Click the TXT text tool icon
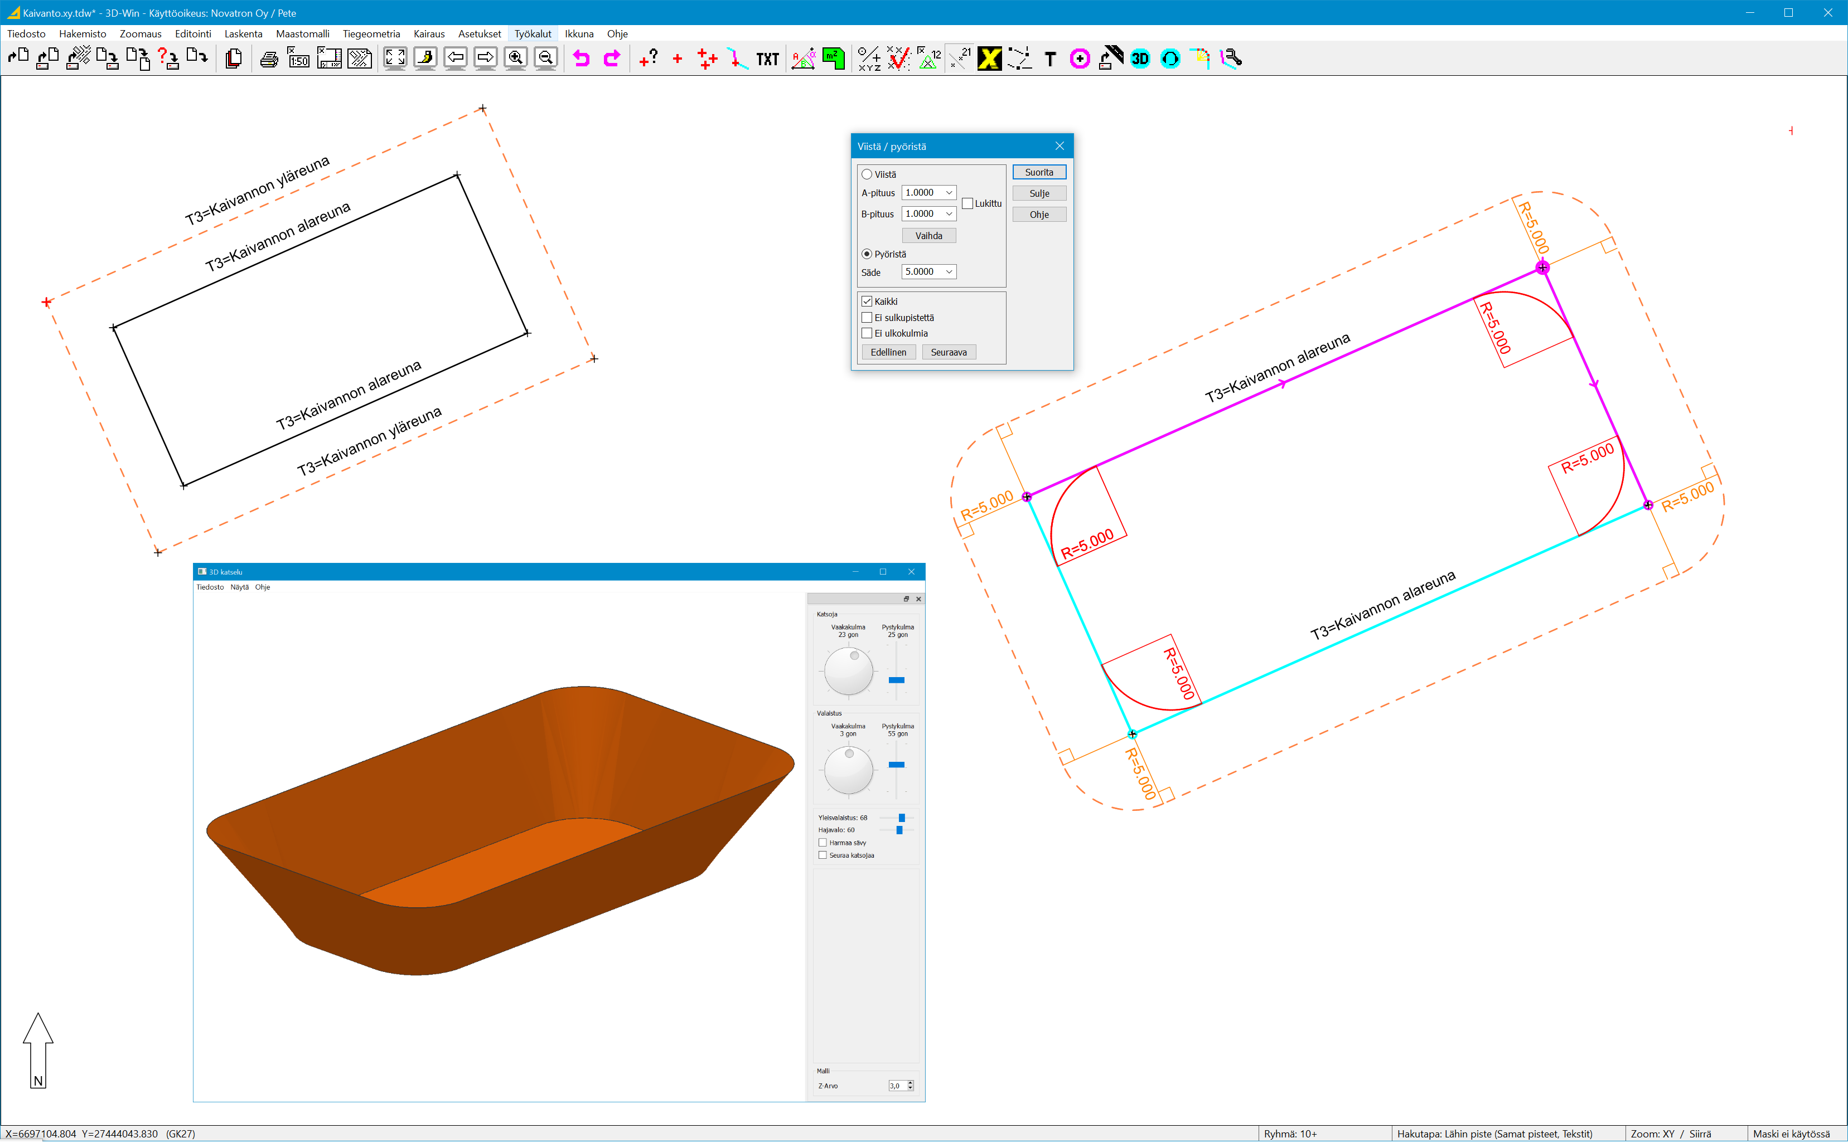Viewport: 1848px width, 1143px height. coord(767,59)
